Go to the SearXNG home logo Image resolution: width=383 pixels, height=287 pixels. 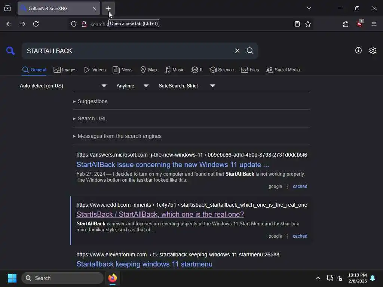10,51
